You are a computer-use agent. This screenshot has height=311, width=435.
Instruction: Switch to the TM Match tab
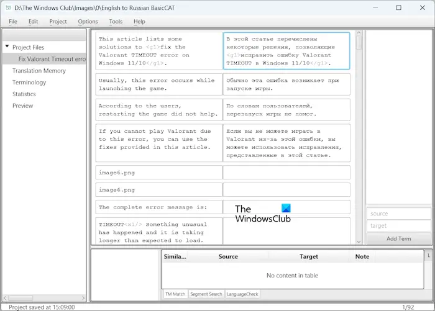(x=175, y=294)
